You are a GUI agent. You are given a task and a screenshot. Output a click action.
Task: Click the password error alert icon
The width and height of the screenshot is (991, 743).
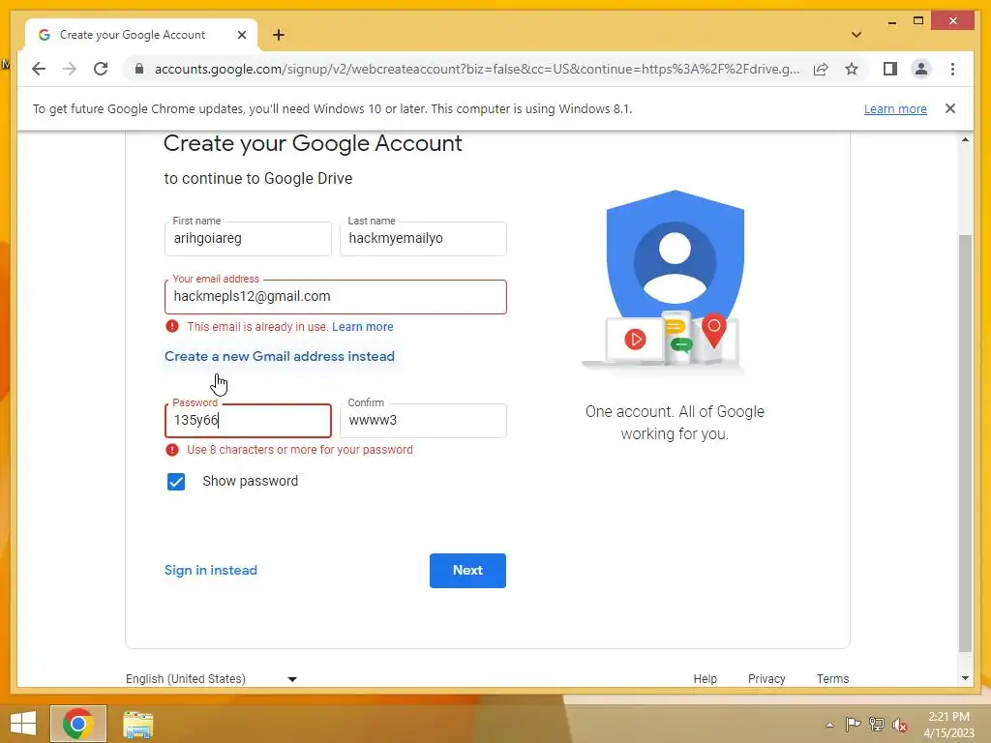click(172, 450)
